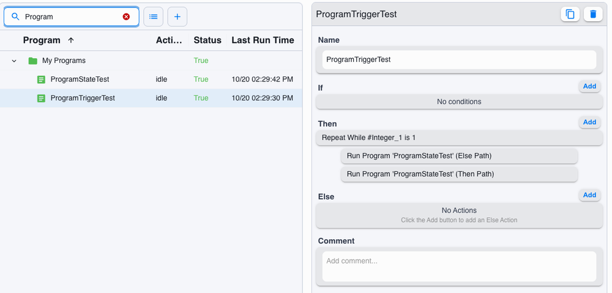This screenshot has width=612, height=293.
Task: Select Run Program ProgramStateTest (Else Path) action
Action: pyautogui.click(x=459, y=155)
